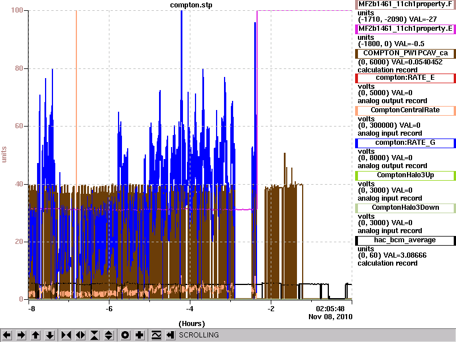Select the compton:RATE_E legend entry
This screenshot has width=456, height=342.
point(405,78)
